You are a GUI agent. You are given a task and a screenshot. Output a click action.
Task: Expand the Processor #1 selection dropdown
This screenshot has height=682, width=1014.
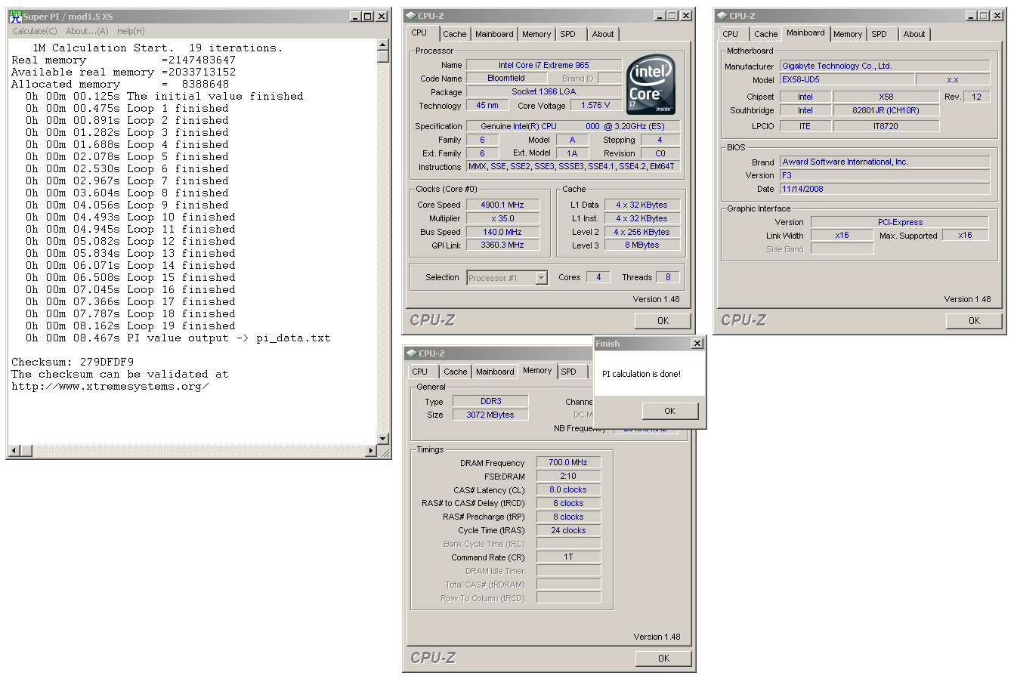coord(541,278)
